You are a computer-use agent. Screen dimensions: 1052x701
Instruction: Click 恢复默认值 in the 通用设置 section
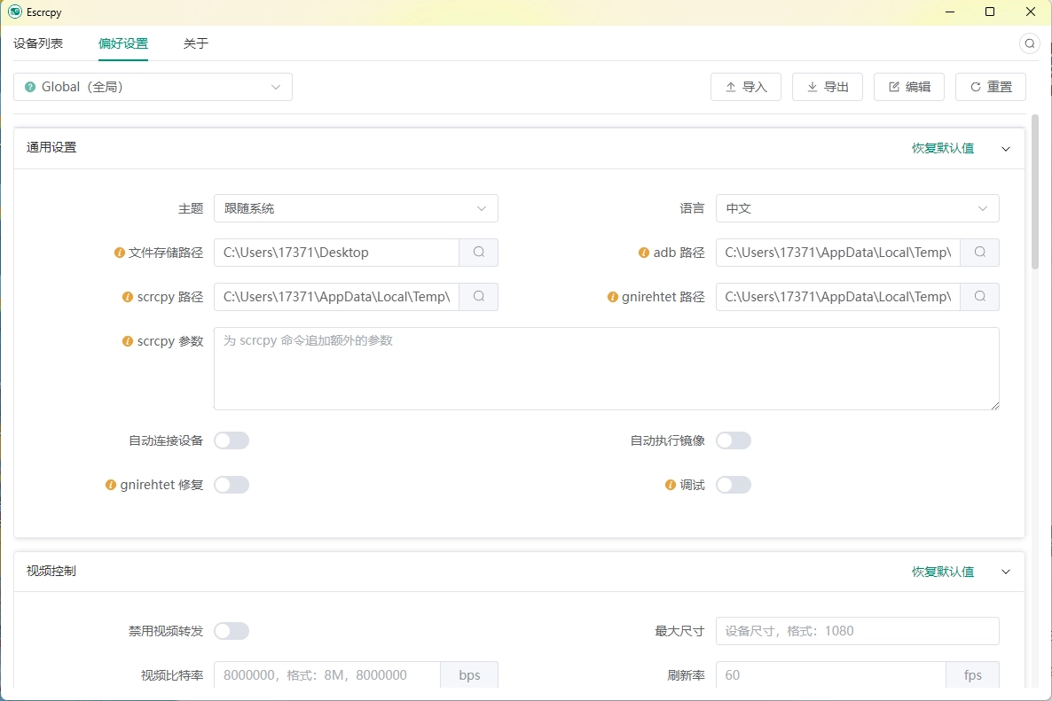[x=943, y=148]
